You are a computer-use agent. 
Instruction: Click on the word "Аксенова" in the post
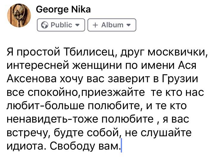pyautogui.click(x=32, y=79)
